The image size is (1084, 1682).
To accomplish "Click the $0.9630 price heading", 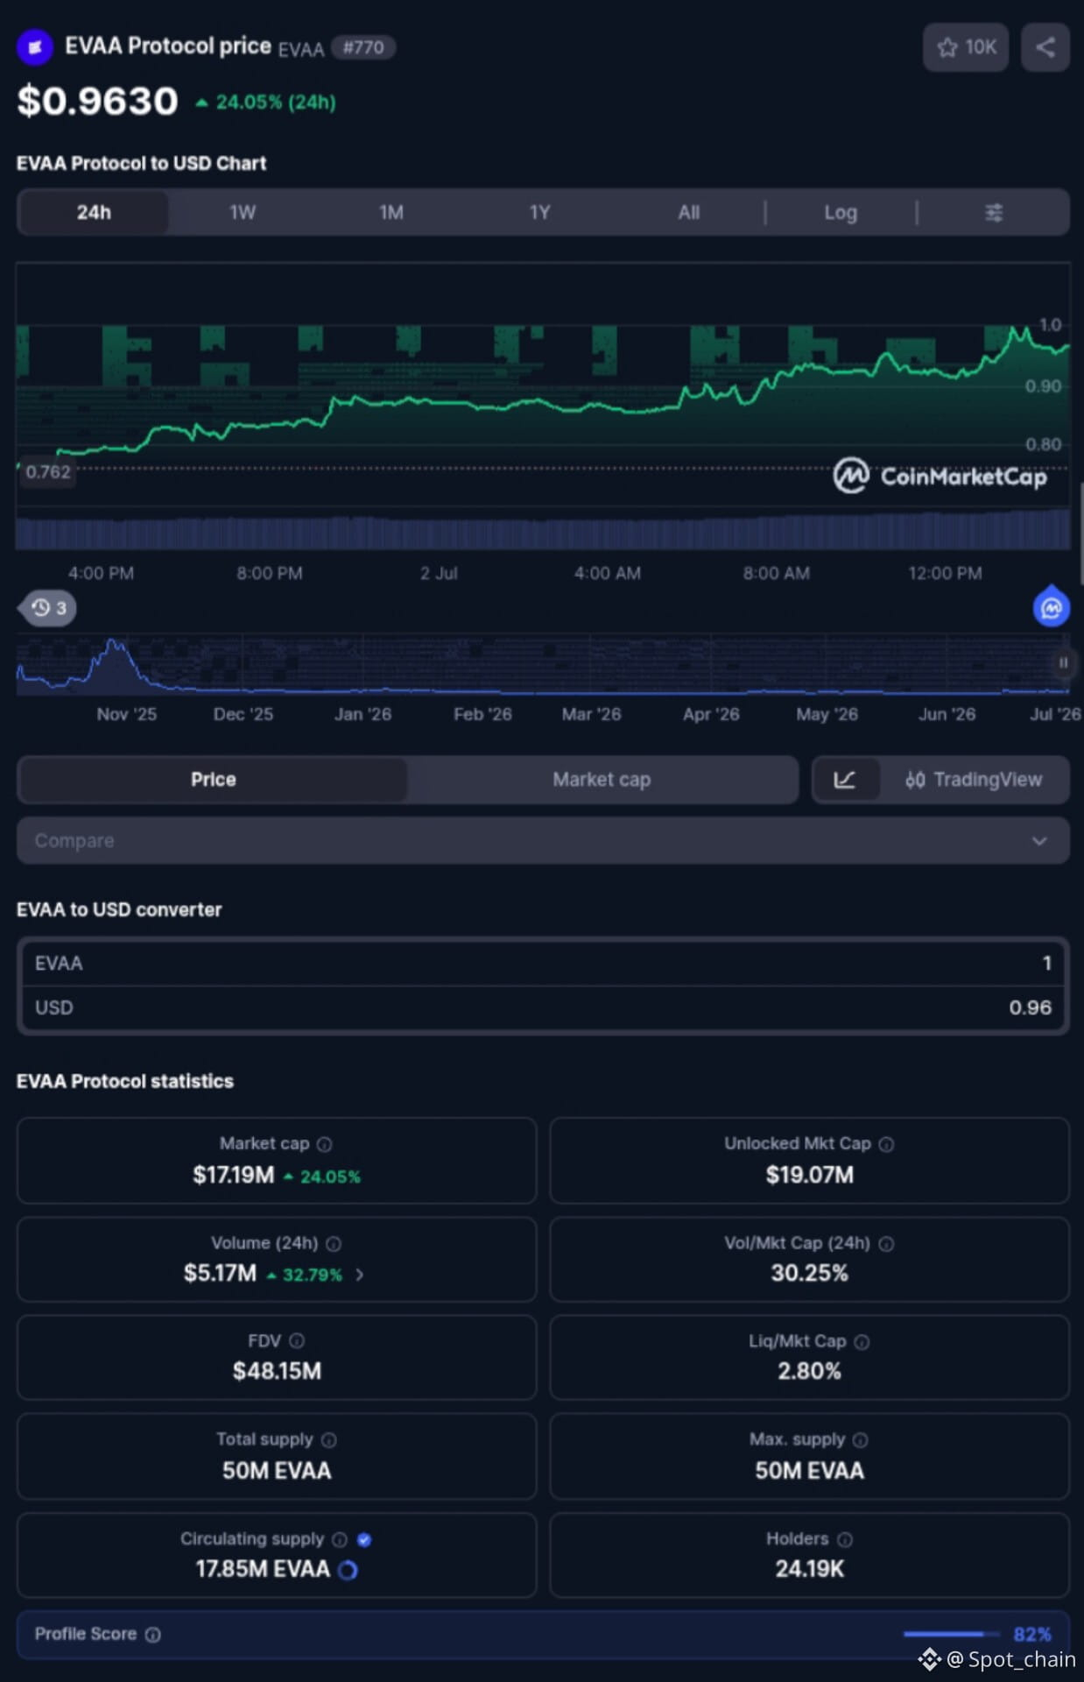I will tap(97, 102).
